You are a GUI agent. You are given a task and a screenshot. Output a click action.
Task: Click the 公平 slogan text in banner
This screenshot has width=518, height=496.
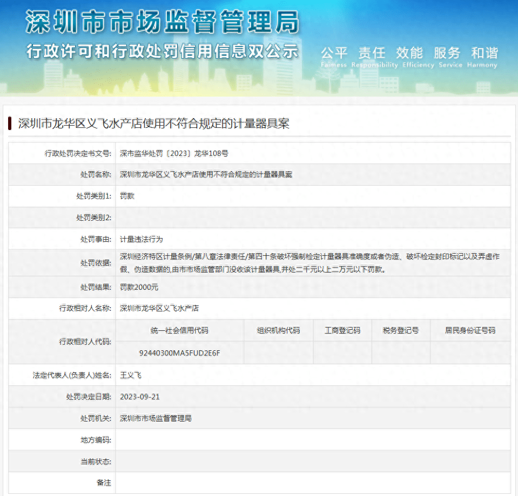point(334,53)
